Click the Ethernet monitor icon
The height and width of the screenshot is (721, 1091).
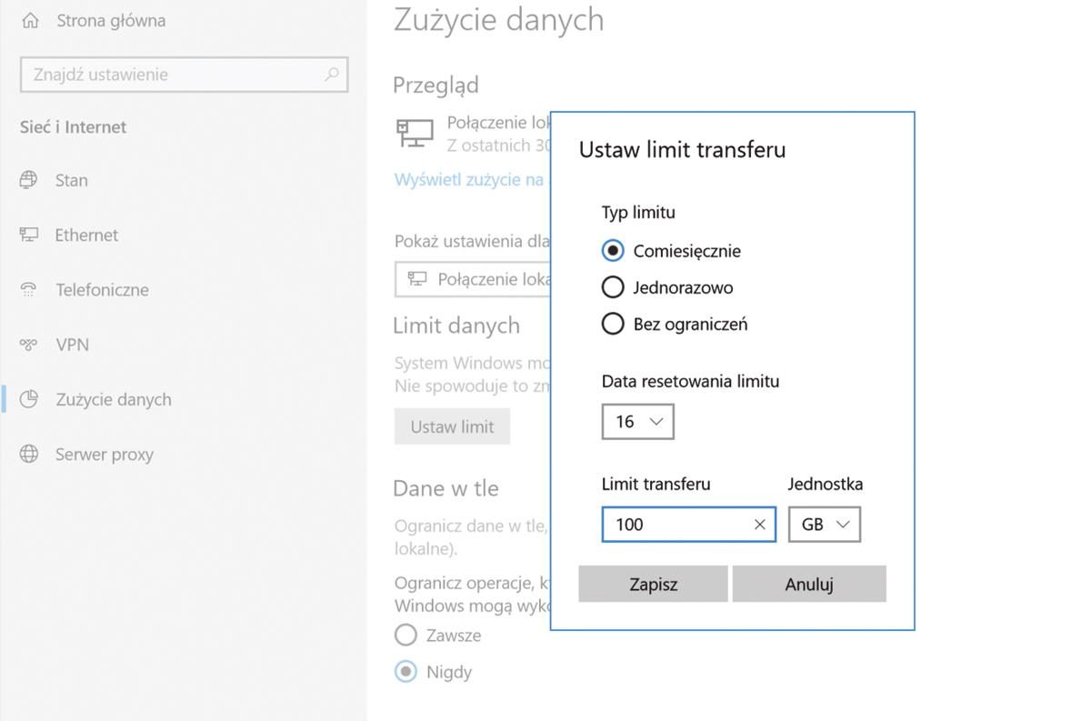[x=29, y=235]
